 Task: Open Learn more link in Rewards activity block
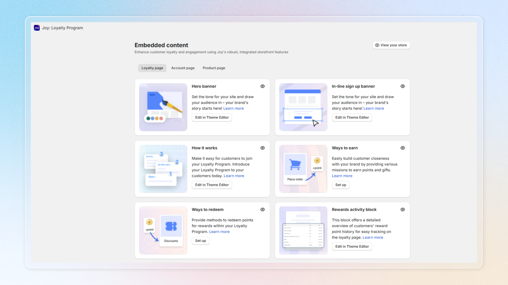tap(373, 237)
